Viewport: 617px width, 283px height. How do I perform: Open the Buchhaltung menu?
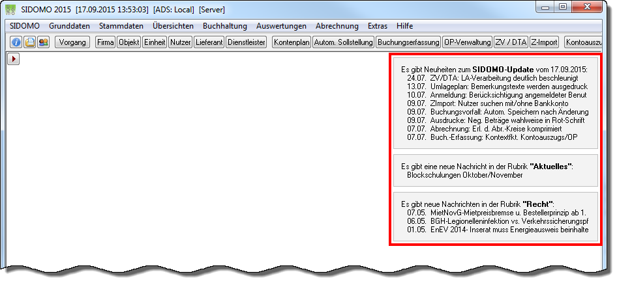[x=224, y=26]
